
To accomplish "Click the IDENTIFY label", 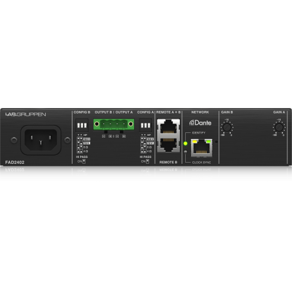I will click(x=199, y=133).
